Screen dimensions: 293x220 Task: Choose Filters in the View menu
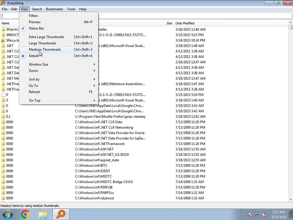click(59, 16)
